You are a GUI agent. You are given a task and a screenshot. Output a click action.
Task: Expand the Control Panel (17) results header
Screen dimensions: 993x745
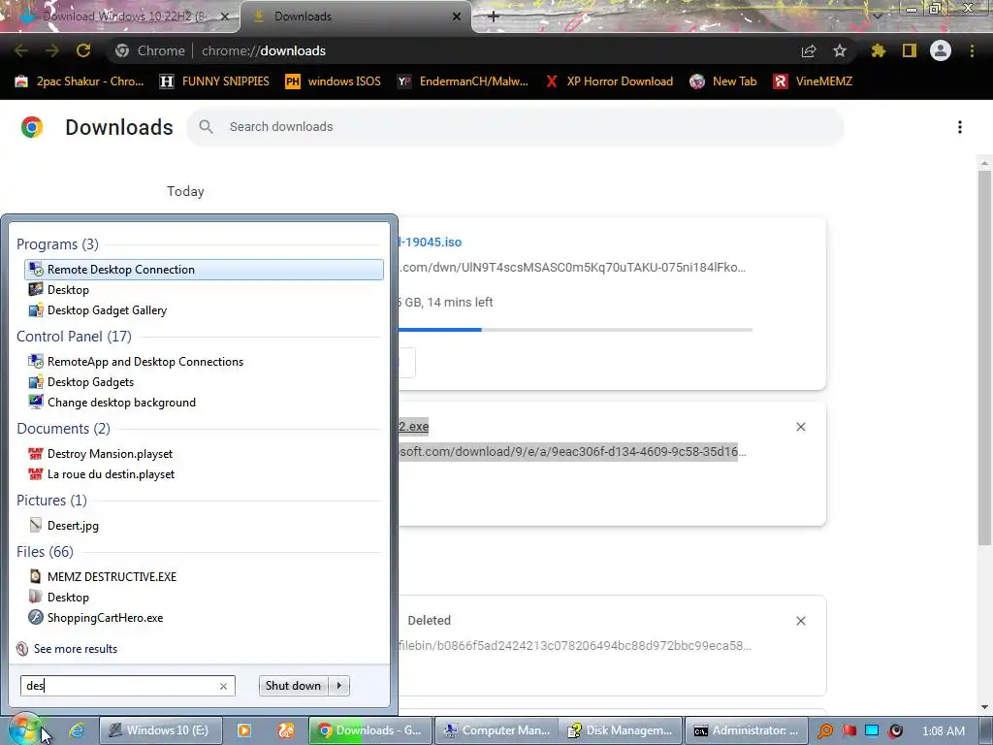pyautogui.click(x=74, y=337)
